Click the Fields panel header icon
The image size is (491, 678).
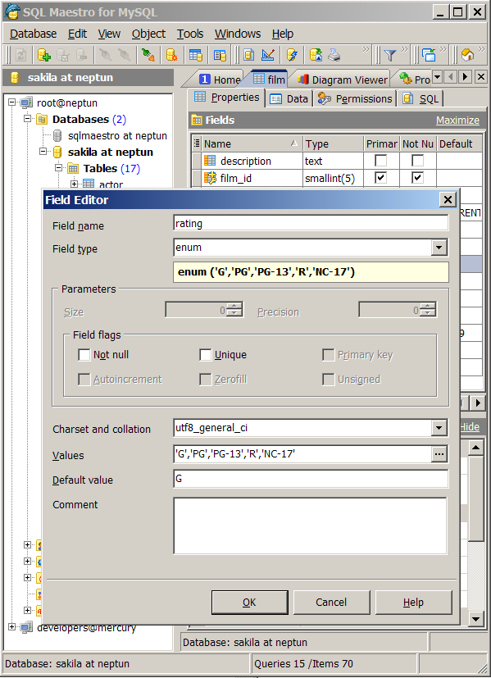tap(197, 120)
